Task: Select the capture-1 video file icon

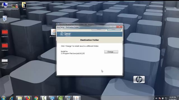Action: (5, 33)
